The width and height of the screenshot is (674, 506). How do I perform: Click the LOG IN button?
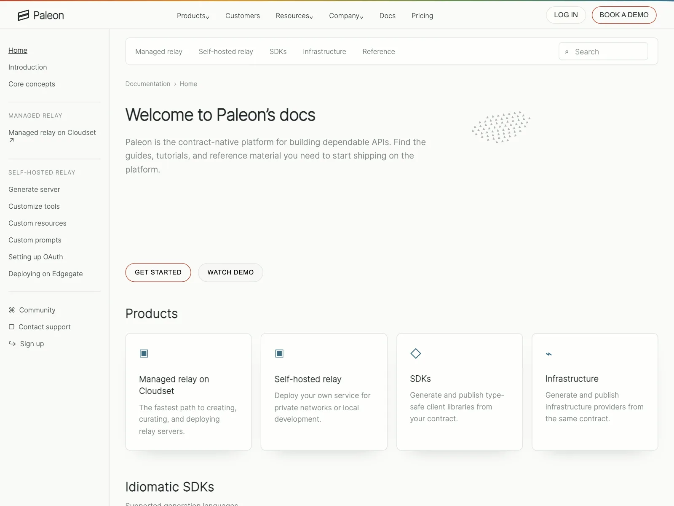coord(566,15)
